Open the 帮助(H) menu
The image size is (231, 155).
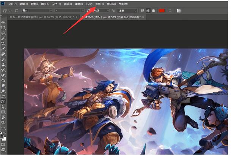click(123, 4)
